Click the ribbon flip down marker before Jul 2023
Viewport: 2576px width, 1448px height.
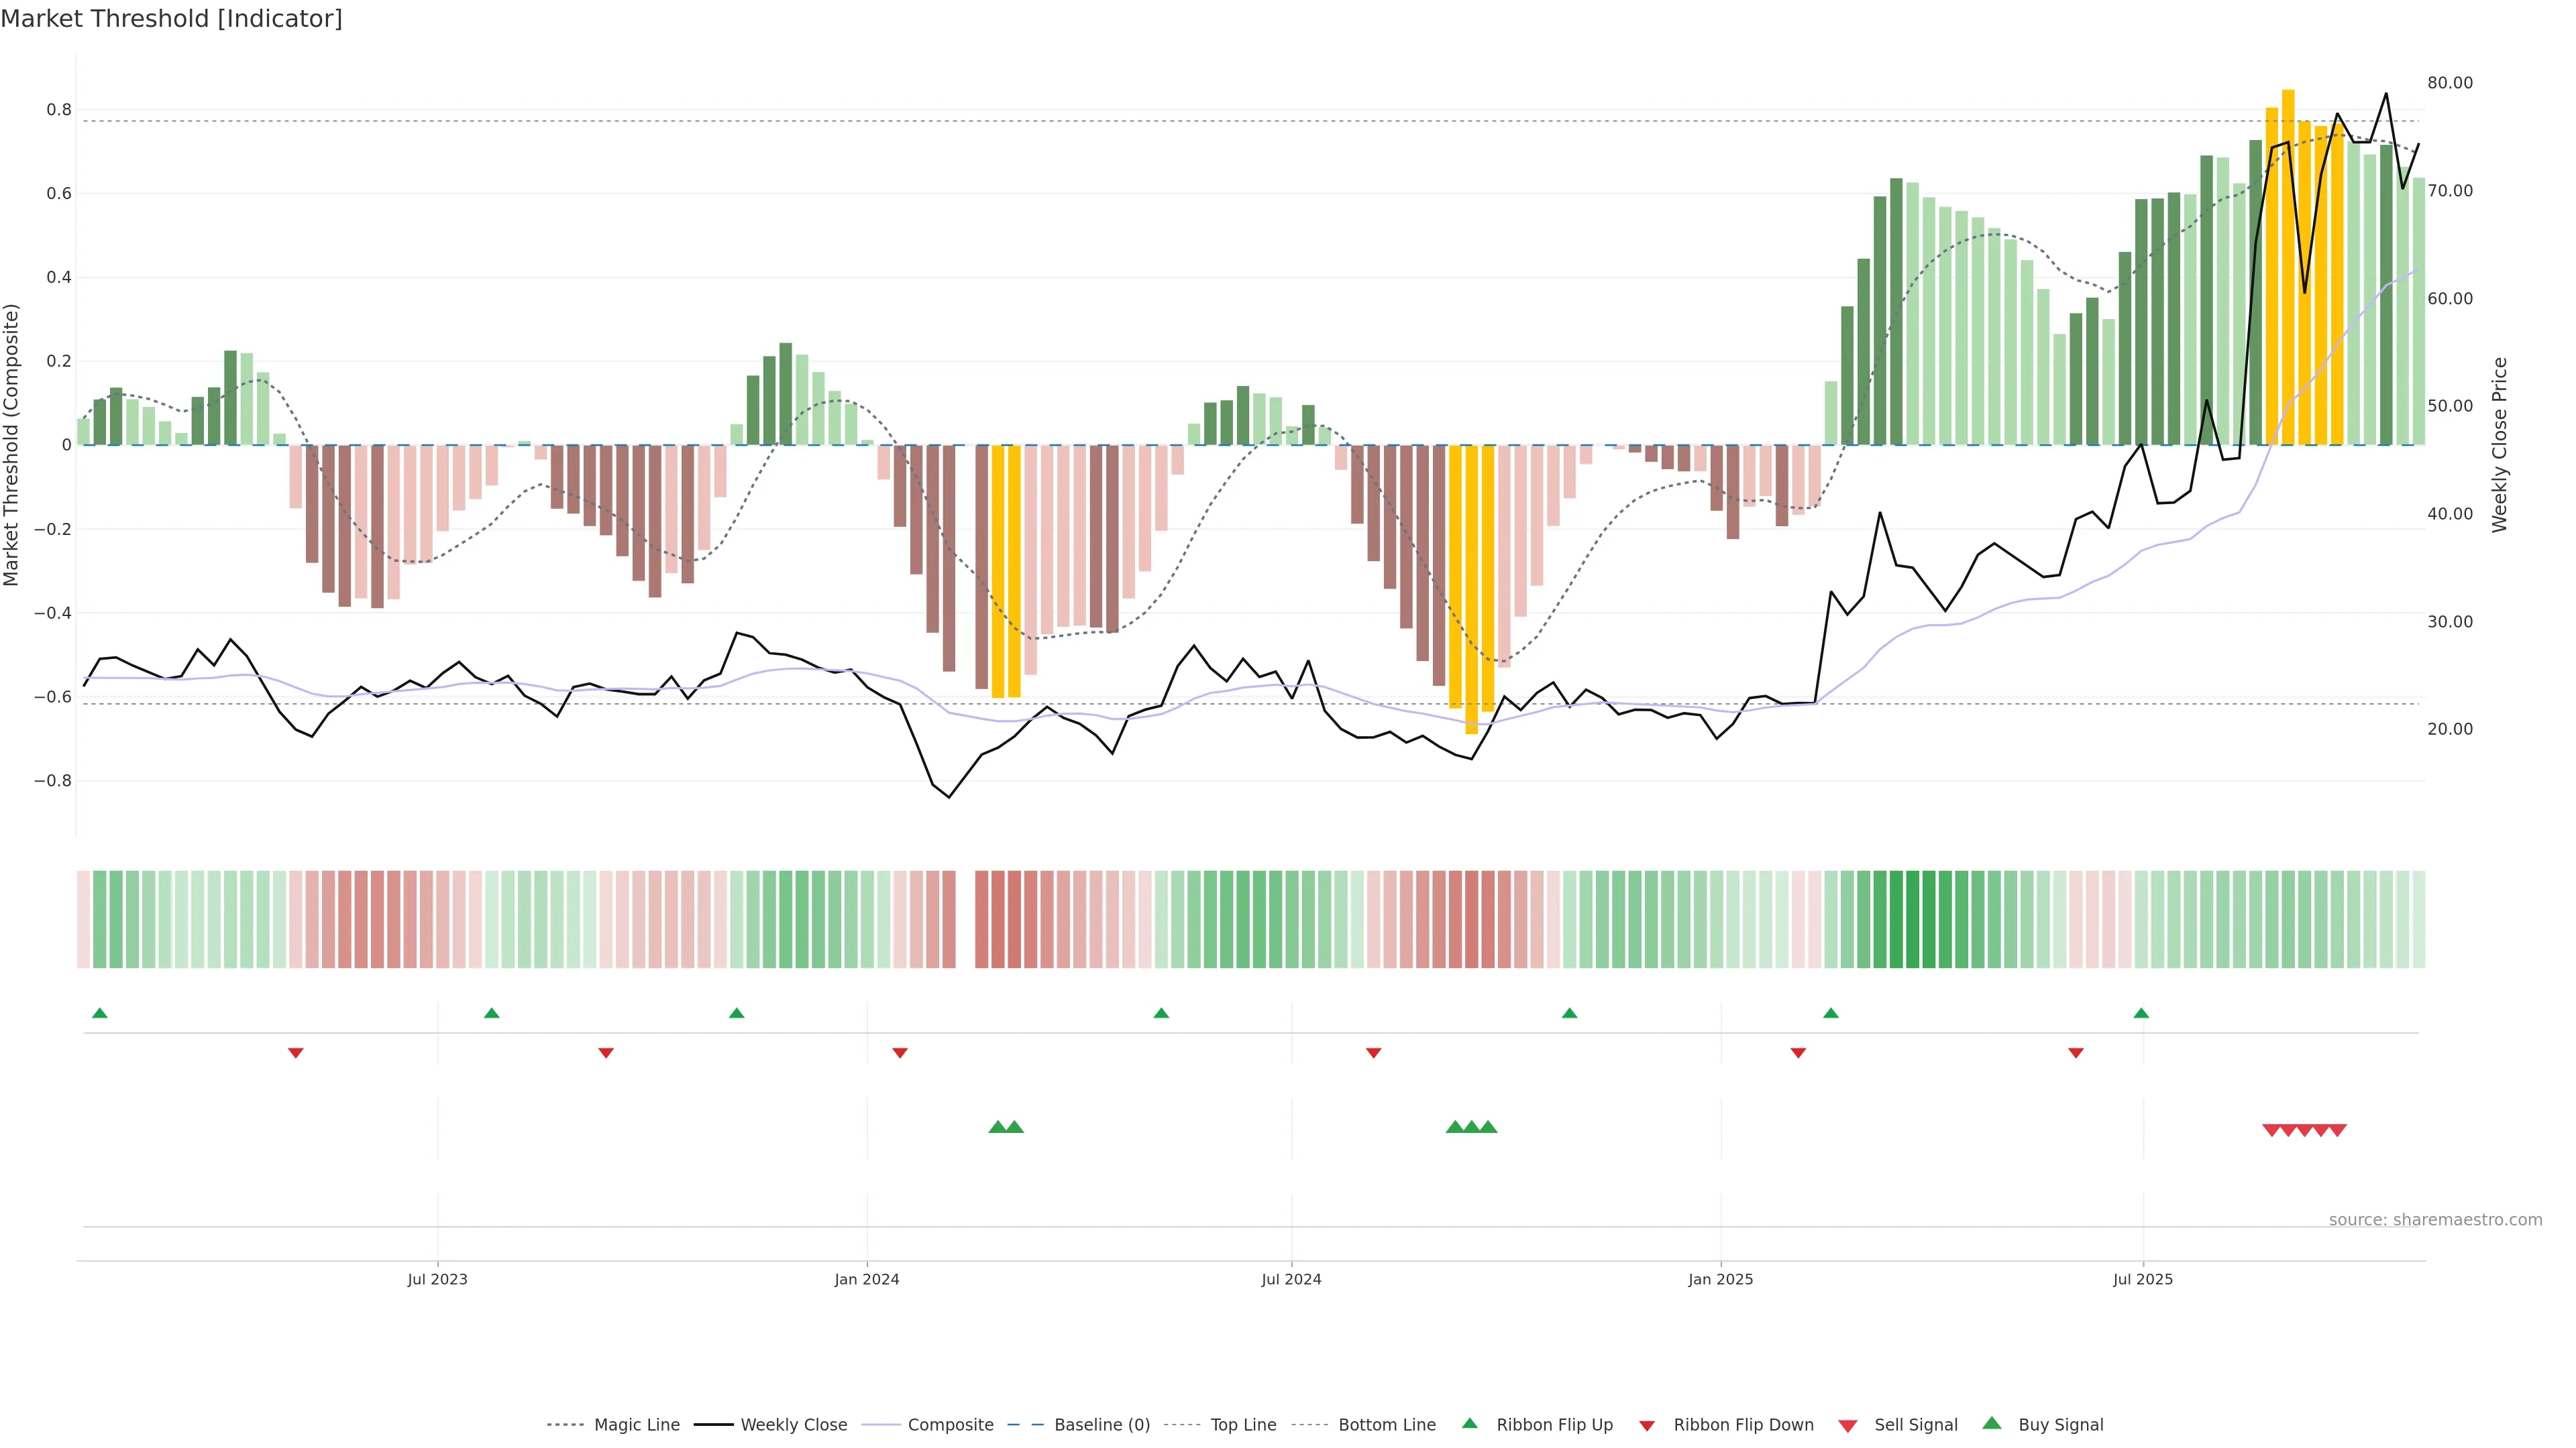coord(296,1052)
